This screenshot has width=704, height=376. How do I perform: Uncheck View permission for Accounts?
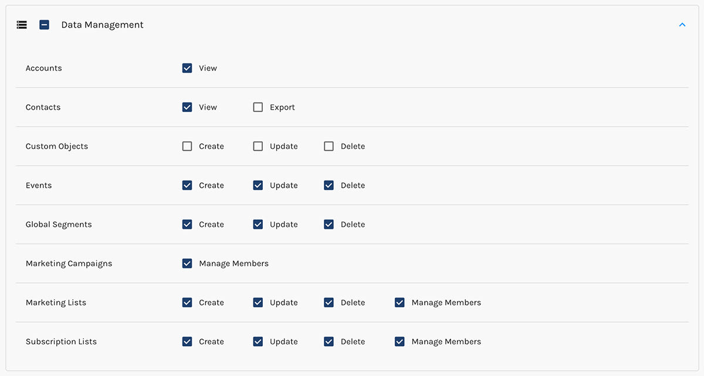(x=187, y=68)
